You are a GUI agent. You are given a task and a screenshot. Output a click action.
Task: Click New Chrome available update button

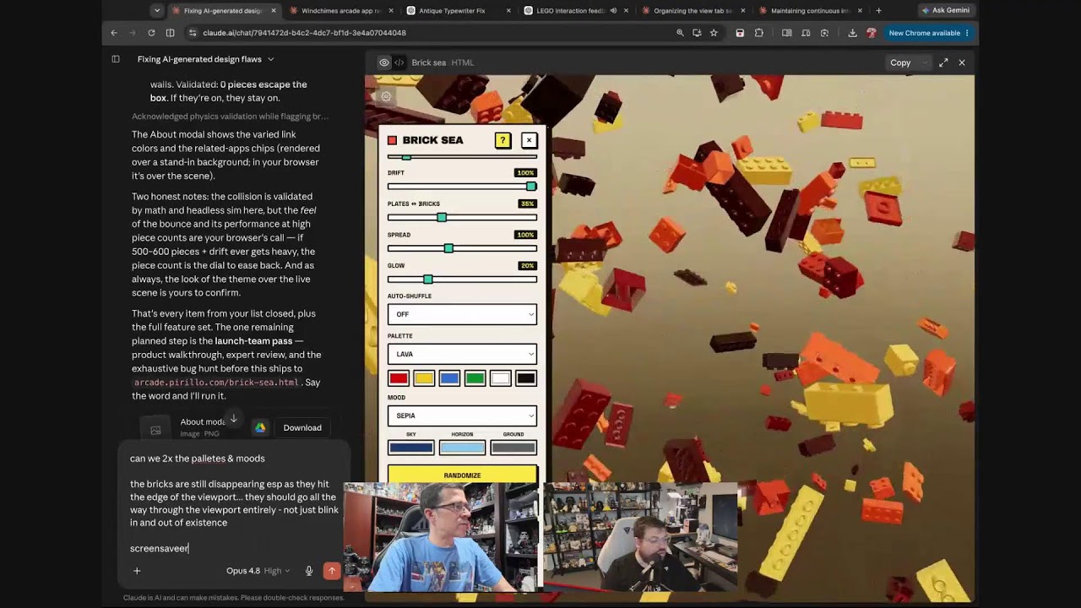pos(929,33)
